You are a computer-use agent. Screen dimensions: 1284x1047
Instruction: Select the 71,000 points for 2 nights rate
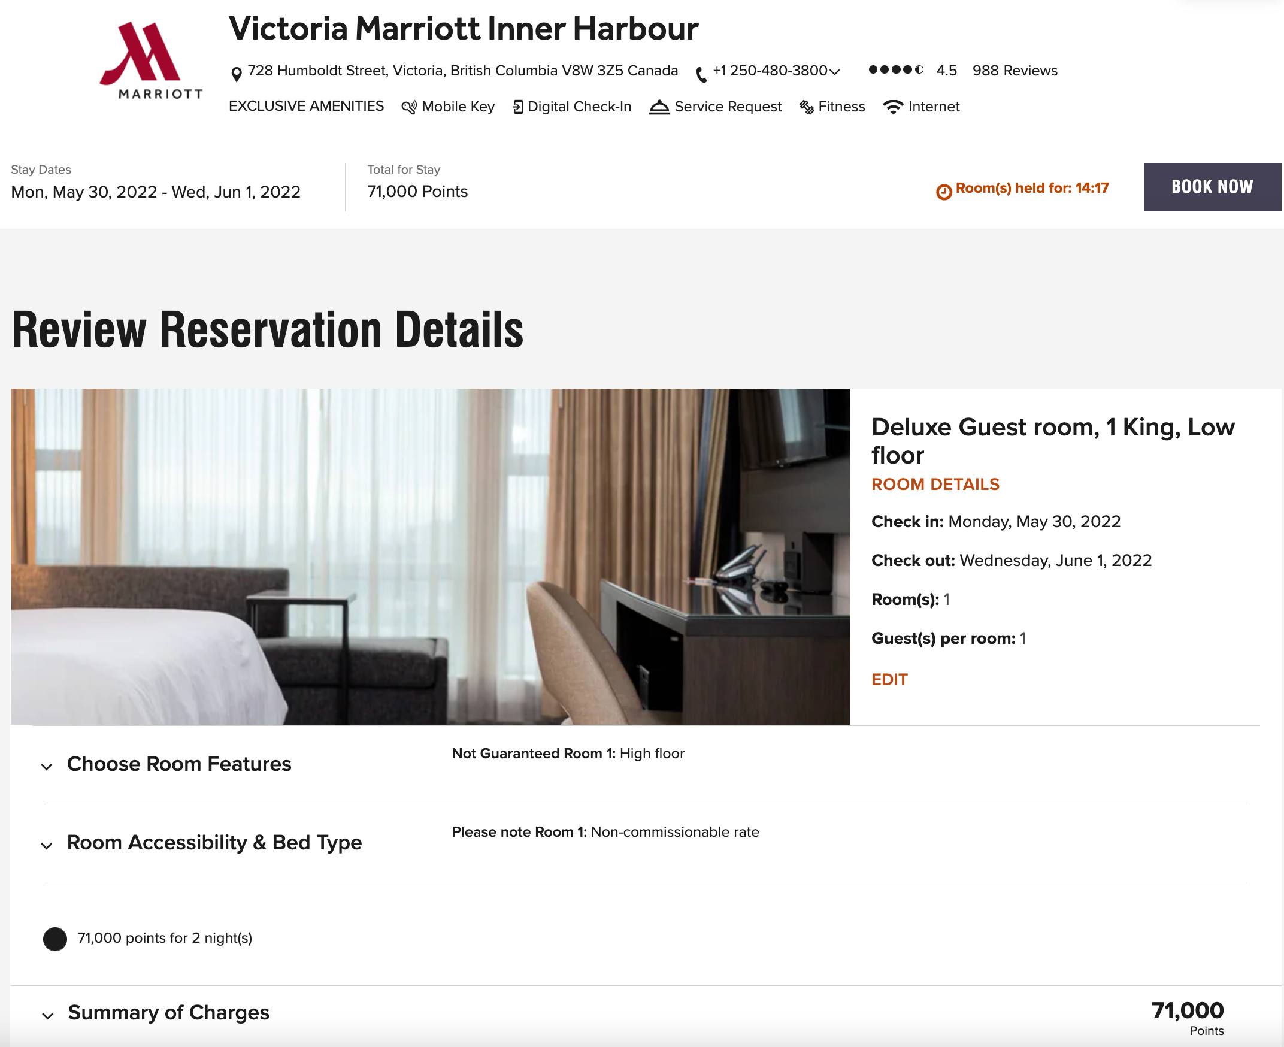pyautogui.click(x=54, y=939)
